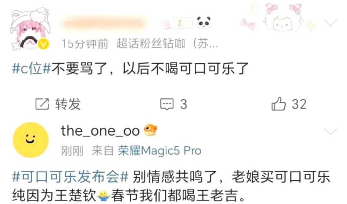Click the pufferfish badge beside the_one_oo
The width and height of the screenshot is (347, 204).
[x=151, y=130]
